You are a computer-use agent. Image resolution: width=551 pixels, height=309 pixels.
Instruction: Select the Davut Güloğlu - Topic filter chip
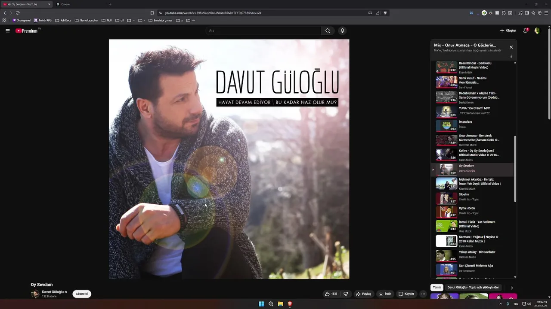point(473,288)
